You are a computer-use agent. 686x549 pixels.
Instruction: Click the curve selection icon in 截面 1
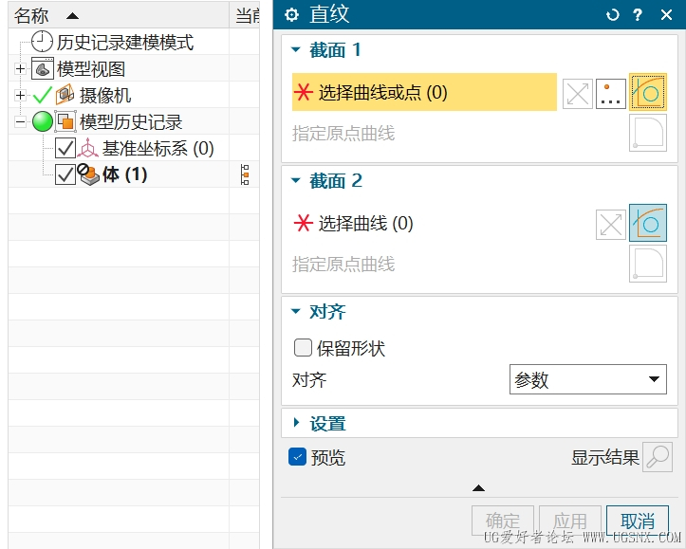click(x=648, y=92)
